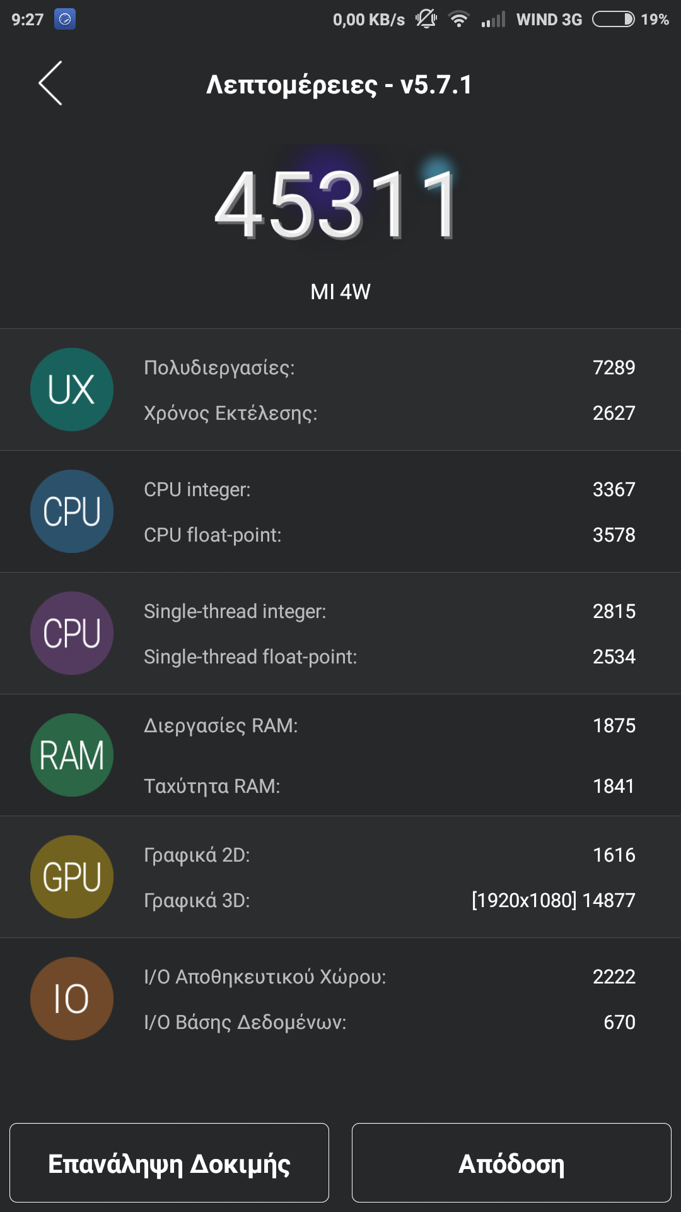Tap the blue app notification icon in status bar
Viewport: 681px width, 1212px height.
pyautogui.click(x=65, y=19)
